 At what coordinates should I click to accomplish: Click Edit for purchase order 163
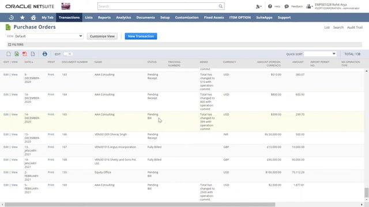(x=6, y=75)
